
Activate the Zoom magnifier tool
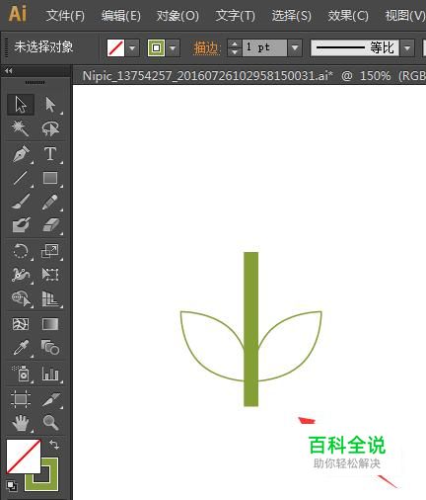tap(50, 423)
